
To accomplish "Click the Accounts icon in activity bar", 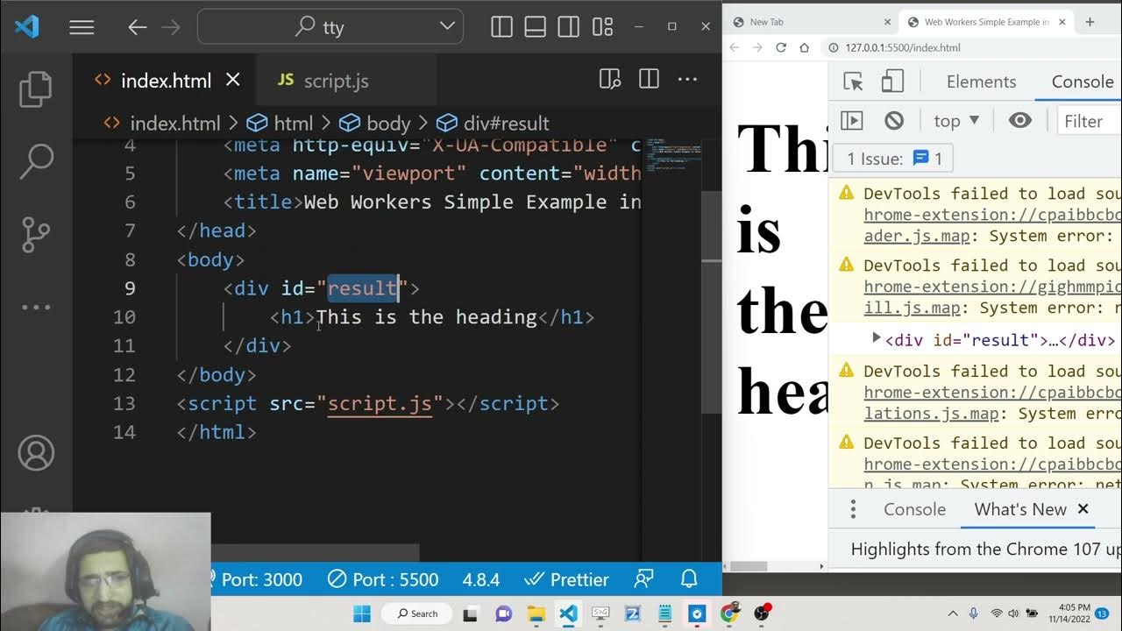I will (x=36, y=453).
